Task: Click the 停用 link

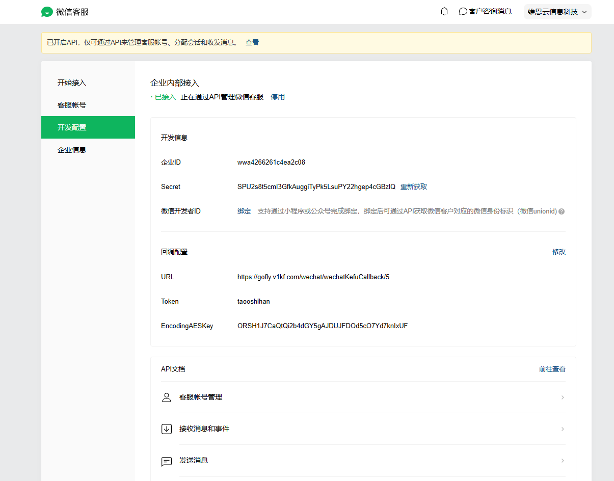Action: 278,97
